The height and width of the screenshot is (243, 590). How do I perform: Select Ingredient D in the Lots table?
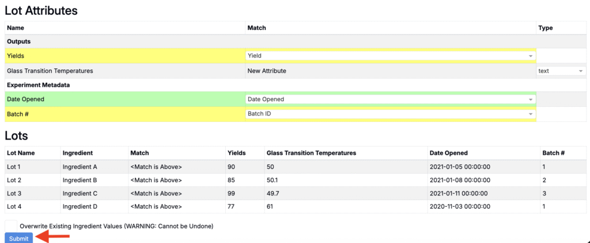80,206
